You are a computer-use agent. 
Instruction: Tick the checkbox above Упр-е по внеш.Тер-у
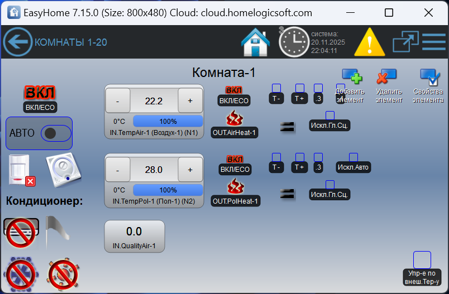(x=422, y=259)
